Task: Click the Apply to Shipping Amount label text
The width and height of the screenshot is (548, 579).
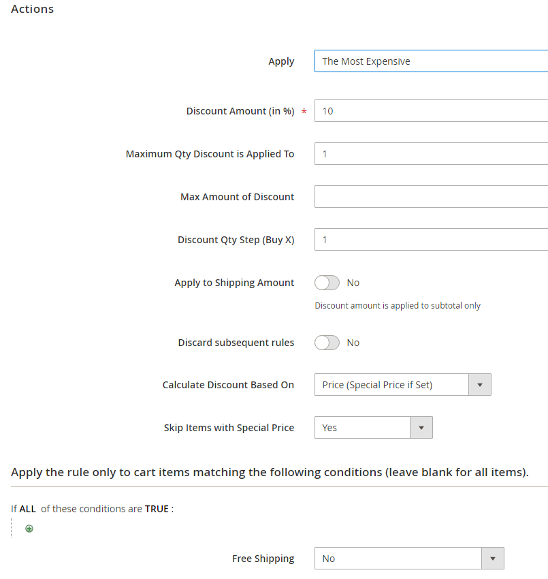Action: tap(234, 283)
